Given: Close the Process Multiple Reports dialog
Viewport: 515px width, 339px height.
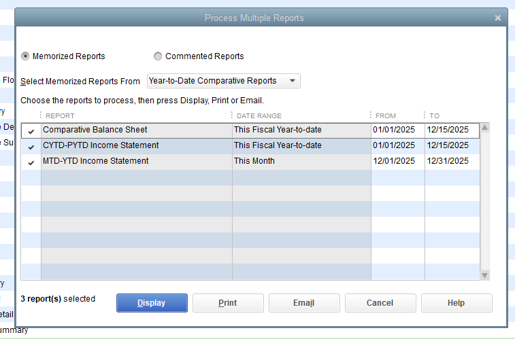Looking at the screenshot, I should click(x=497, y=18).
